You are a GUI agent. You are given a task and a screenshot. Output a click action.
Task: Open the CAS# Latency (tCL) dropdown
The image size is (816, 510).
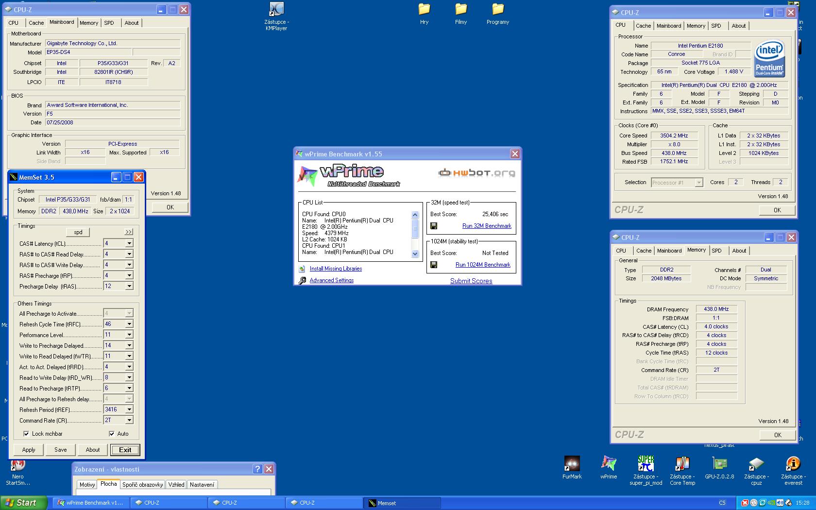129,243
